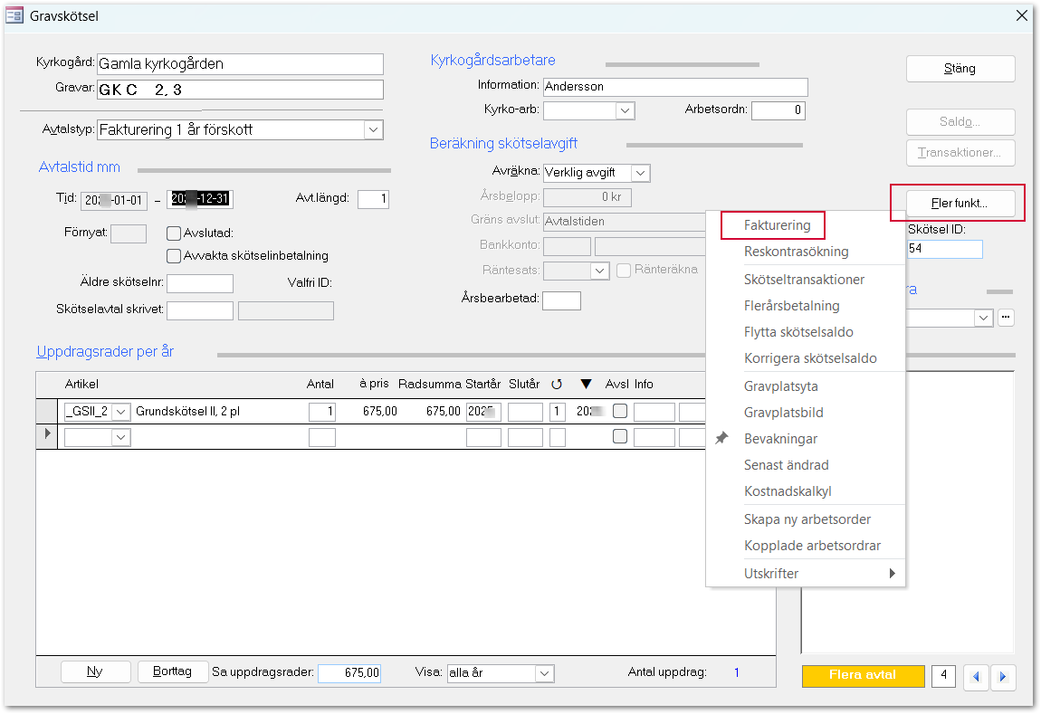Click the next record arrow button
The image size is (1041, 714).
[x=1002, y=677]
